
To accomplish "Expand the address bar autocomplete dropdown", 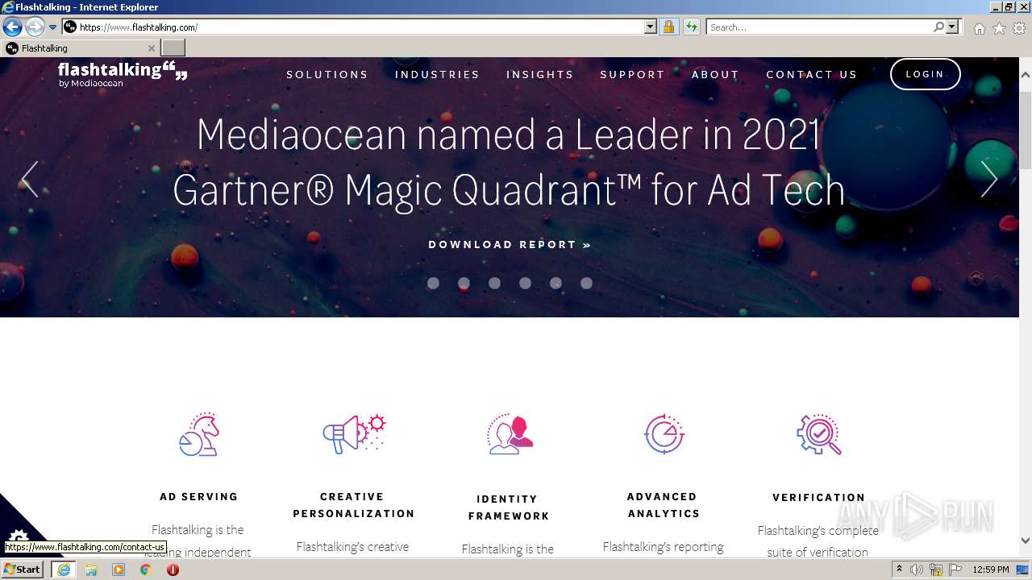I will point(651,27).
